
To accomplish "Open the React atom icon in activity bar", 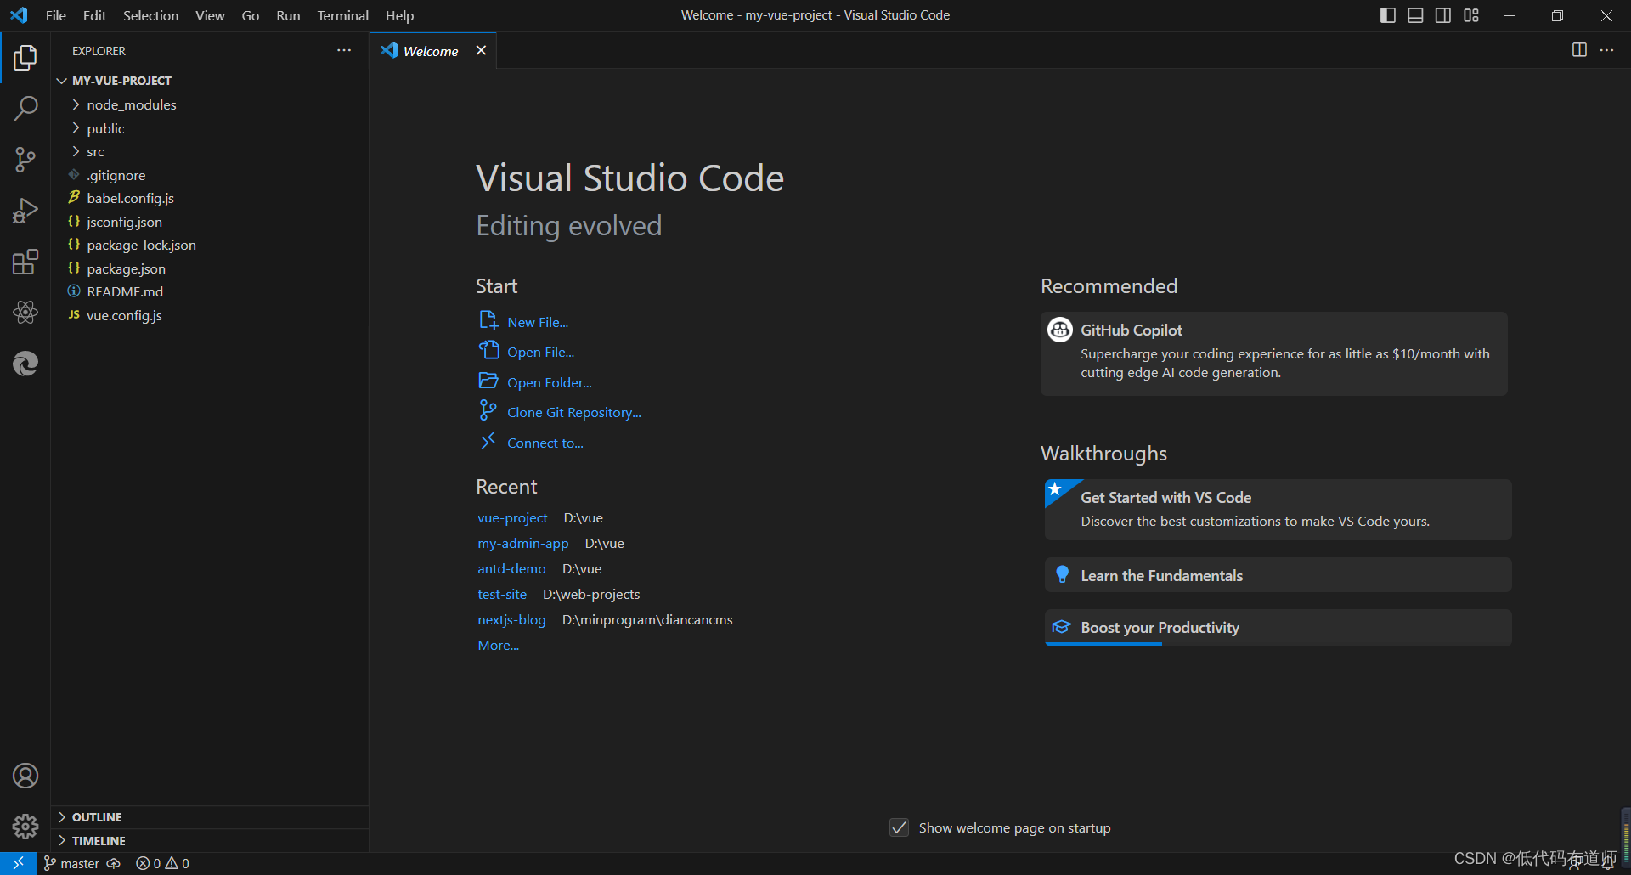I will (25, 313).
